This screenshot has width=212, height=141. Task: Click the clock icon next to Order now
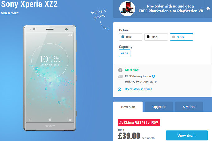pyautogui.click(x=120, y=70)
